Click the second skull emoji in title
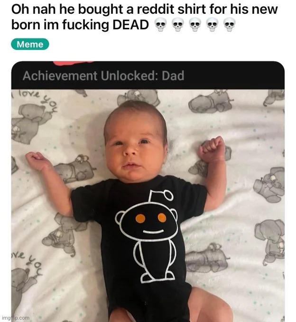 (x=177, y=25)
